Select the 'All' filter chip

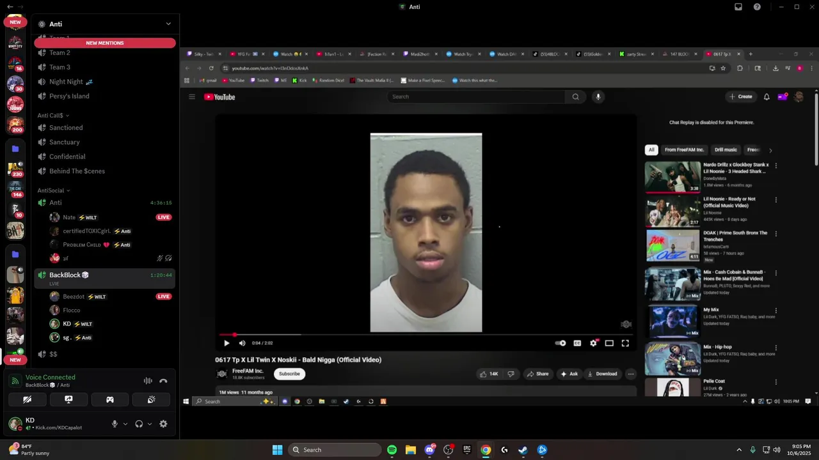tap(651, 149)
